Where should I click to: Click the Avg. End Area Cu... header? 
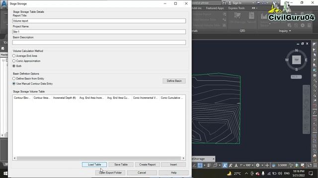click(x=118, y=98)
